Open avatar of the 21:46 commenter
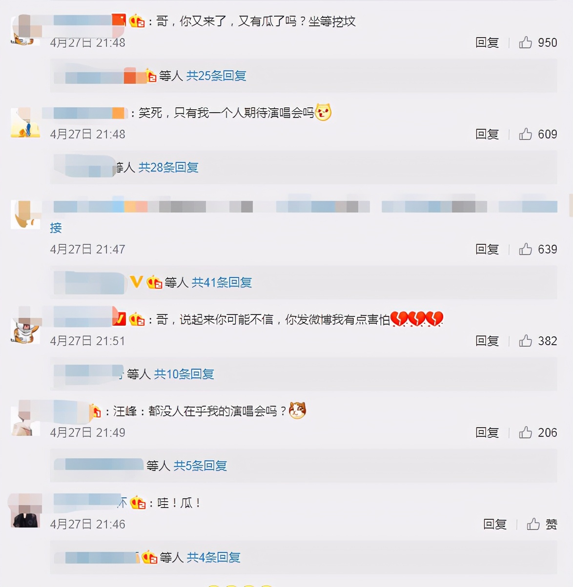Image resolution: width=573 pixels, height=587 pixels. click(26, 510)
